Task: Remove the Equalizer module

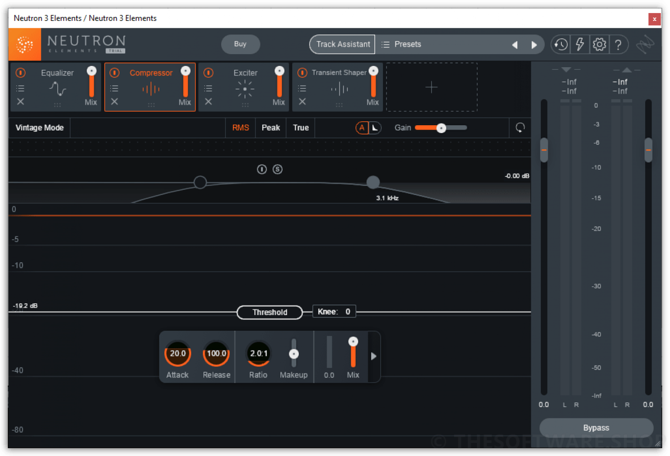Action: (21, 102)
